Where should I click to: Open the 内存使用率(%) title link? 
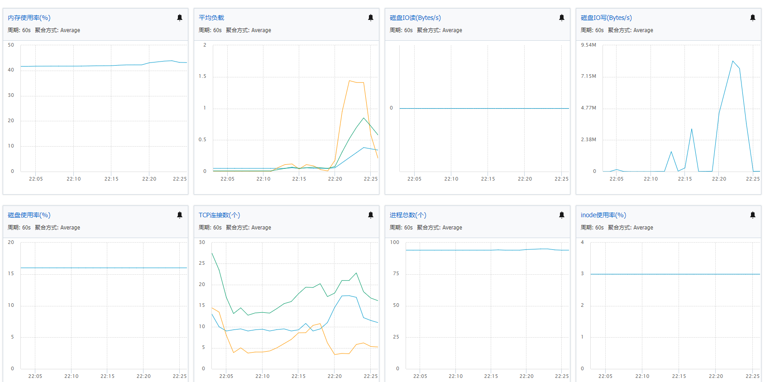coord(29,18)
